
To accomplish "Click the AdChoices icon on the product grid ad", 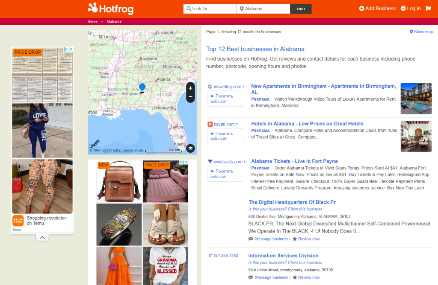I will [181, 162].
